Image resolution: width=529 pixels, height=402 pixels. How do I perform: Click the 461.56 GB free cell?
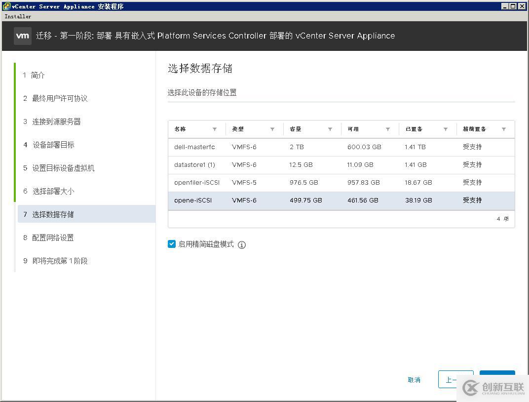pos(363,201)
